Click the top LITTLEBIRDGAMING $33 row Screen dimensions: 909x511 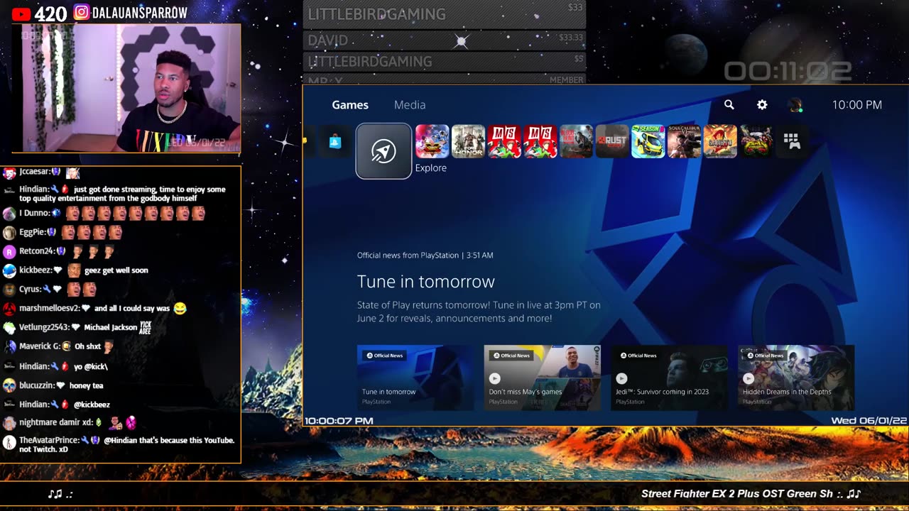(445, 14)
